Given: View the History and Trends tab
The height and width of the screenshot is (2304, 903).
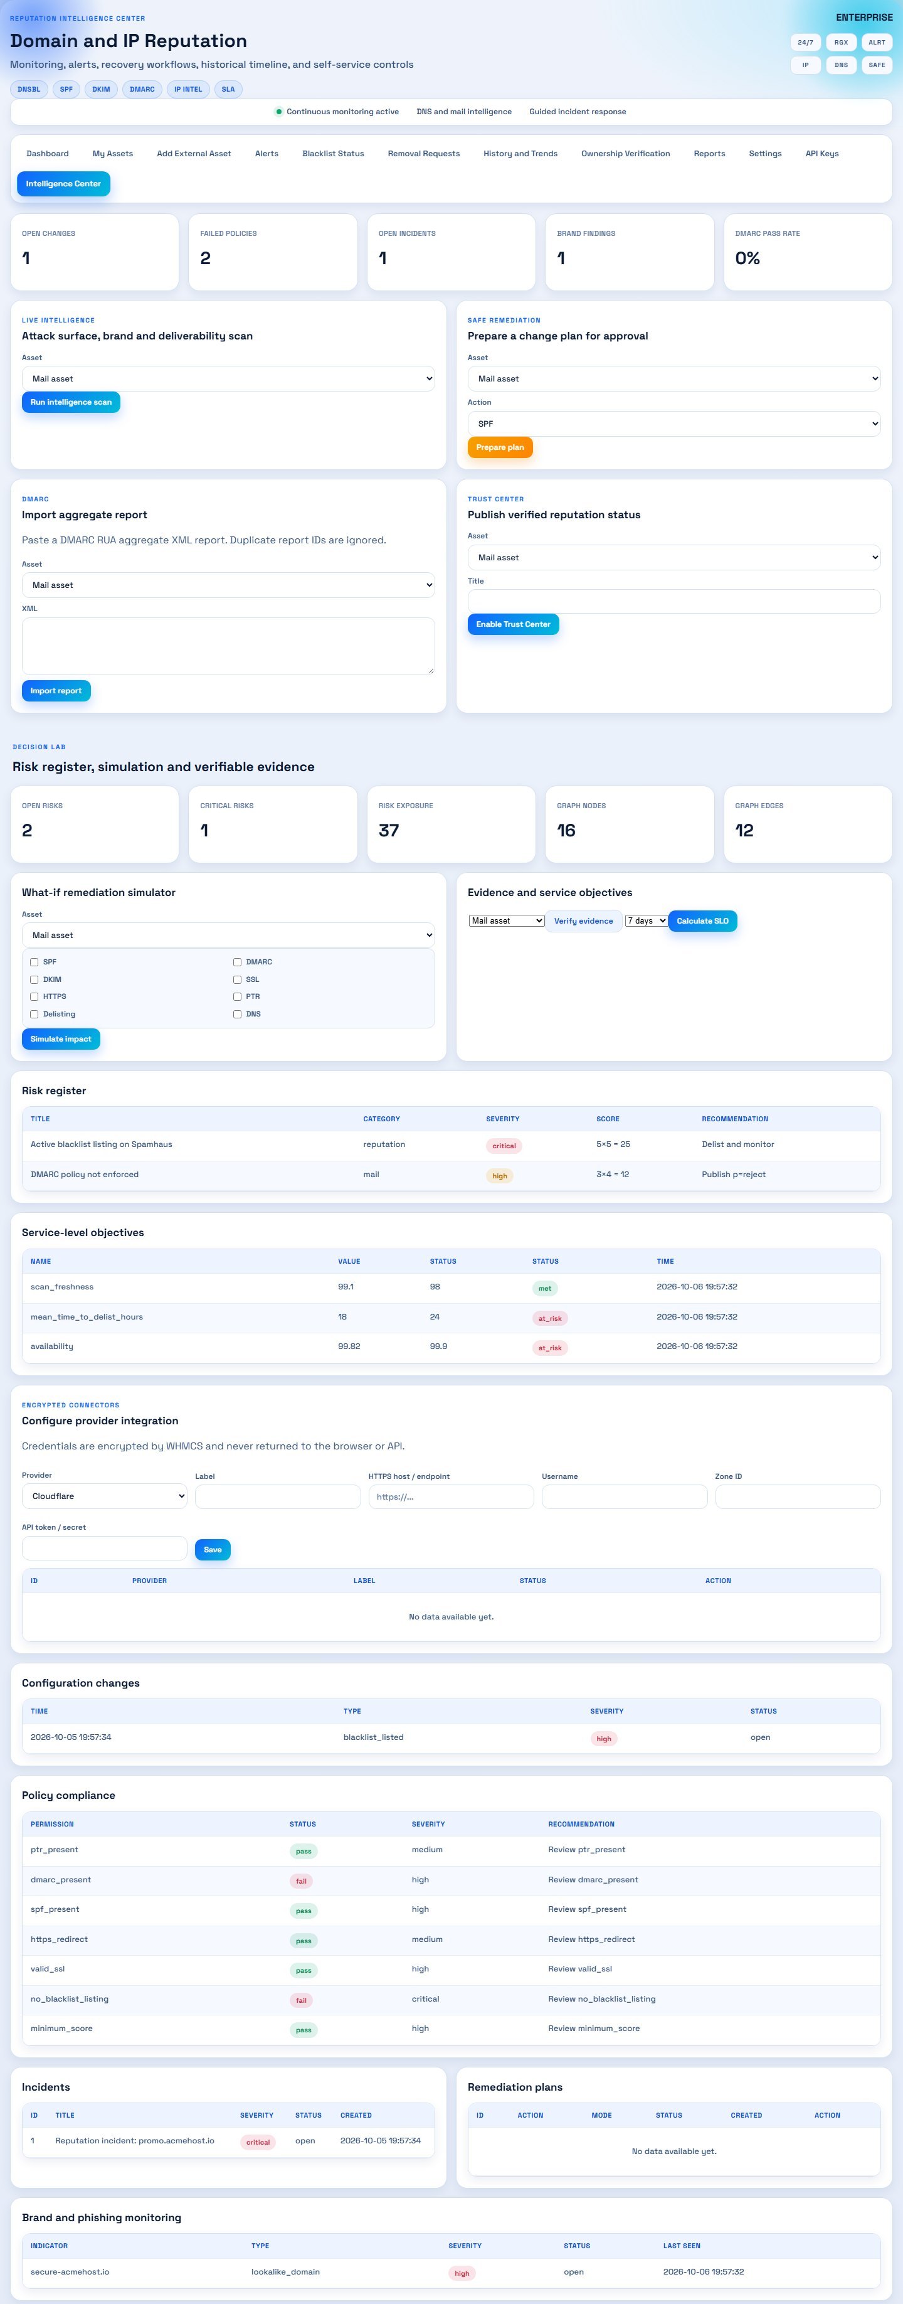Looking at the screenshot, I should [520, 154].
